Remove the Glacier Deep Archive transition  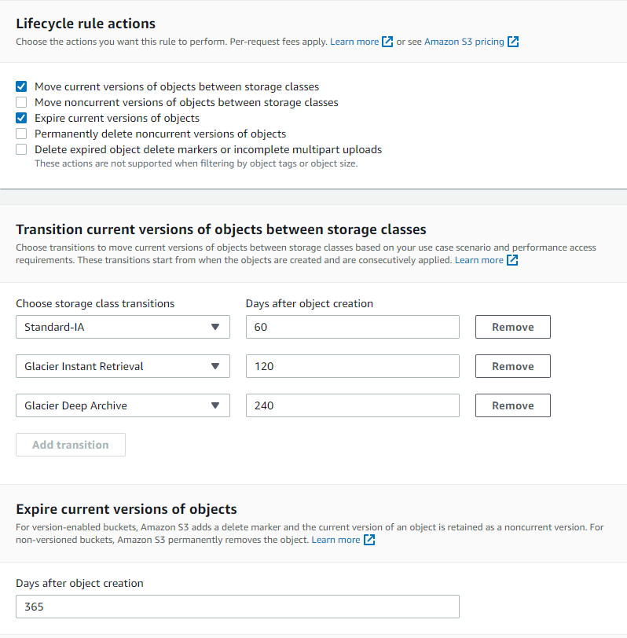512,405
